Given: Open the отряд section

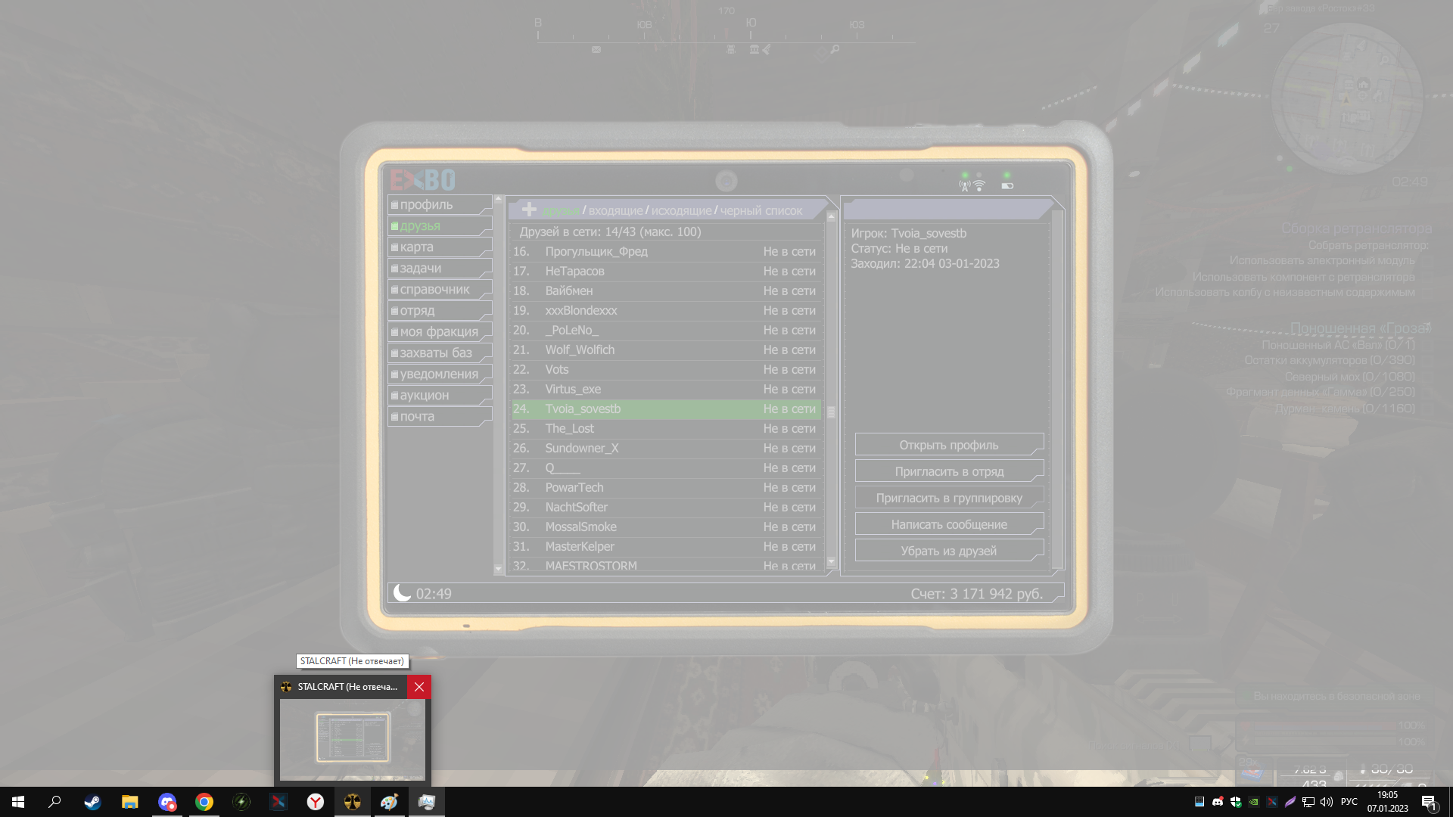Looking at the screenshot, I should [x=440, y=311].
